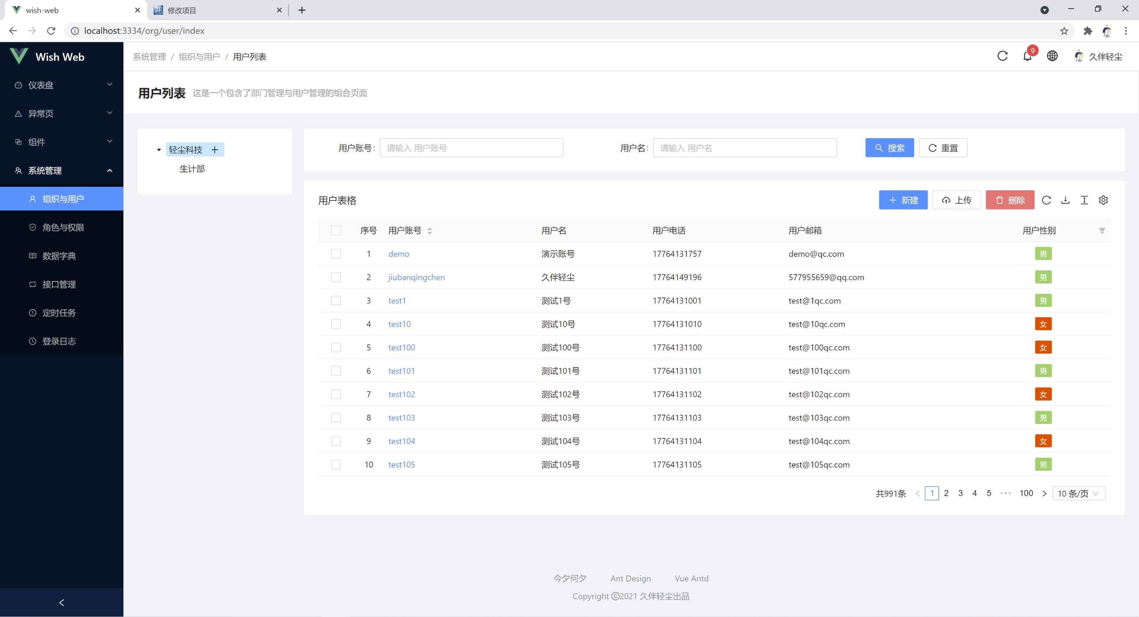
Task: Click 组织与用户 in the breadcrumb
Action: [199, 57]
